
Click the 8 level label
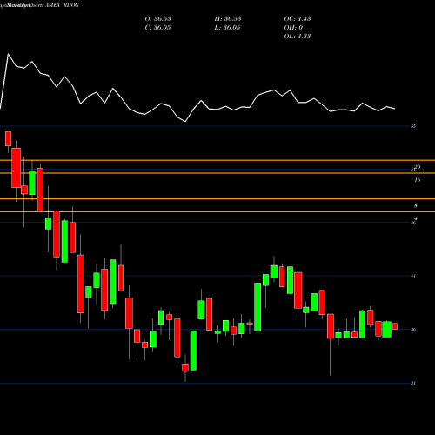416,205
